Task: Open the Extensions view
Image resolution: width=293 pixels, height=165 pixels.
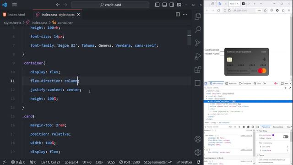Action: 198,70
